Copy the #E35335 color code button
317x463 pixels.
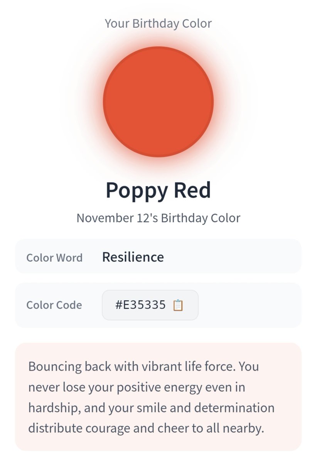(x=150, y=305)
